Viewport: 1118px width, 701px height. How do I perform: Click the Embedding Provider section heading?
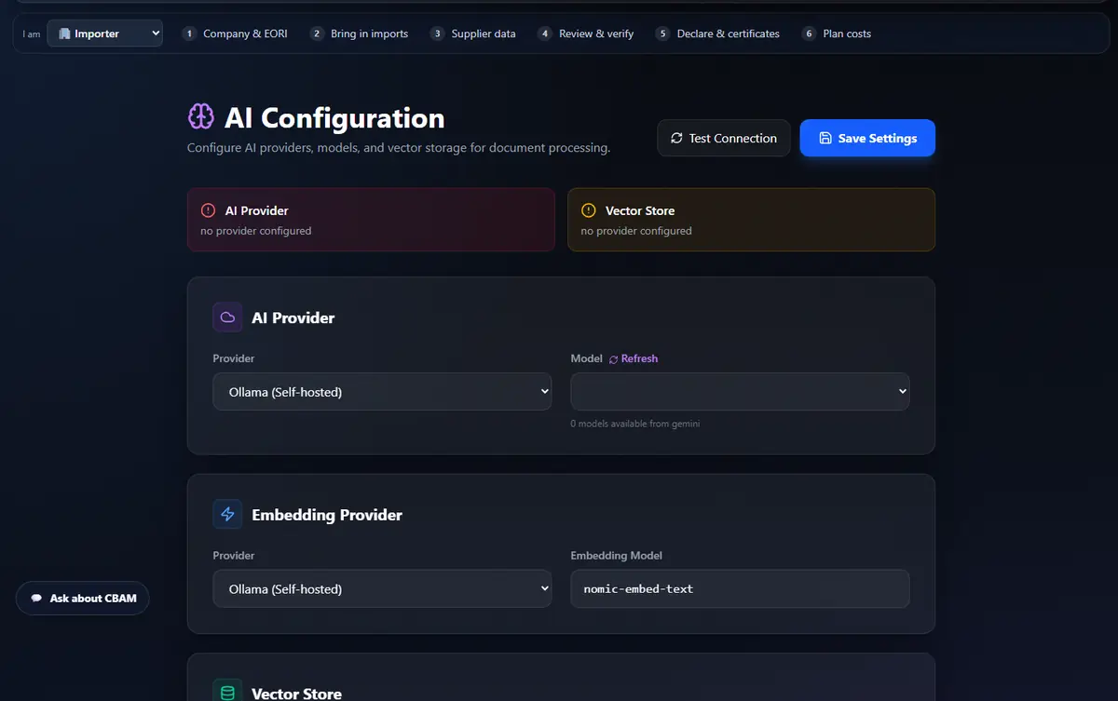click(327, 515)
